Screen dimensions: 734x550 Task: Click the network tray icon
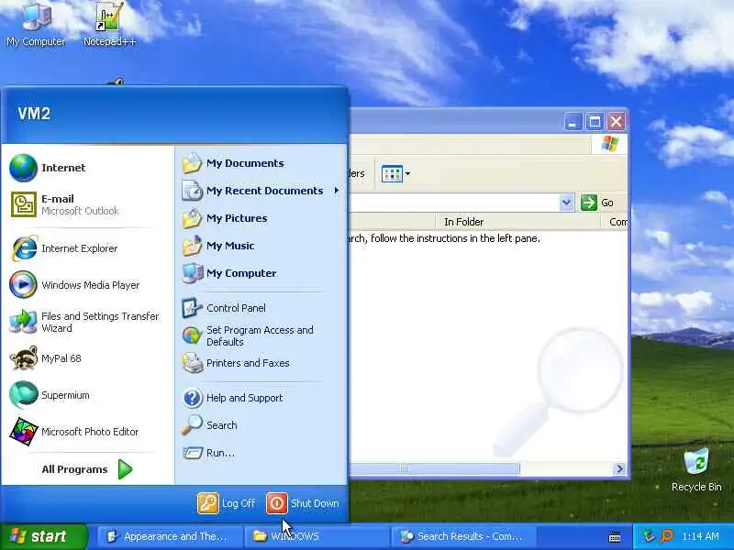(x=649, y=536)
